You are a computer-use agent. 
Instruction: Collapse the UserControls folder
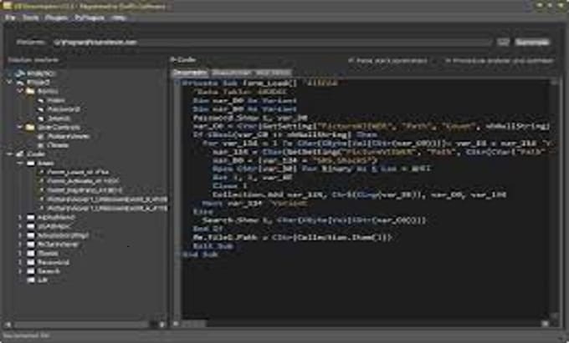[20, 128]
